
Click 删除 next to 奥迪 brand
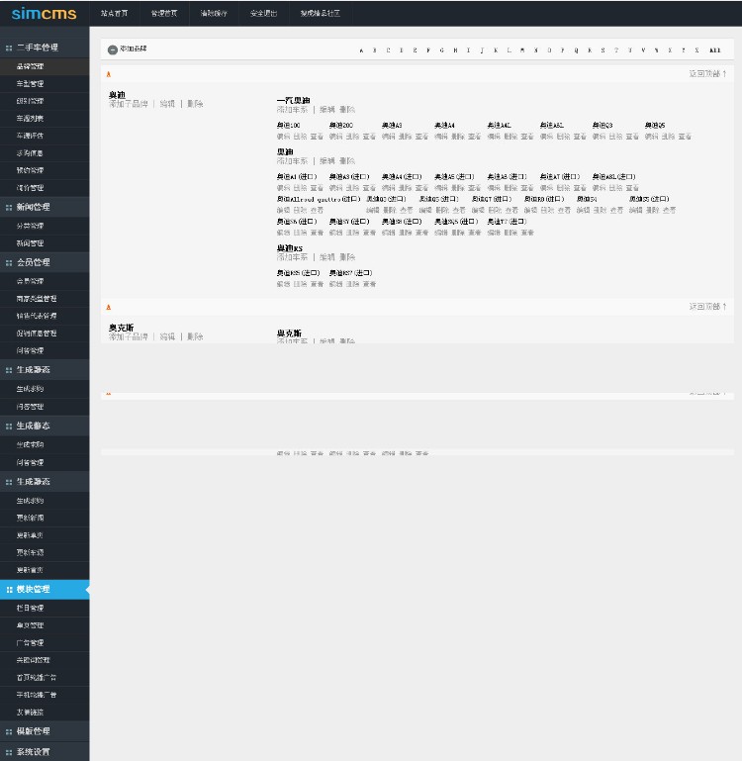click(x=195, y=104)
